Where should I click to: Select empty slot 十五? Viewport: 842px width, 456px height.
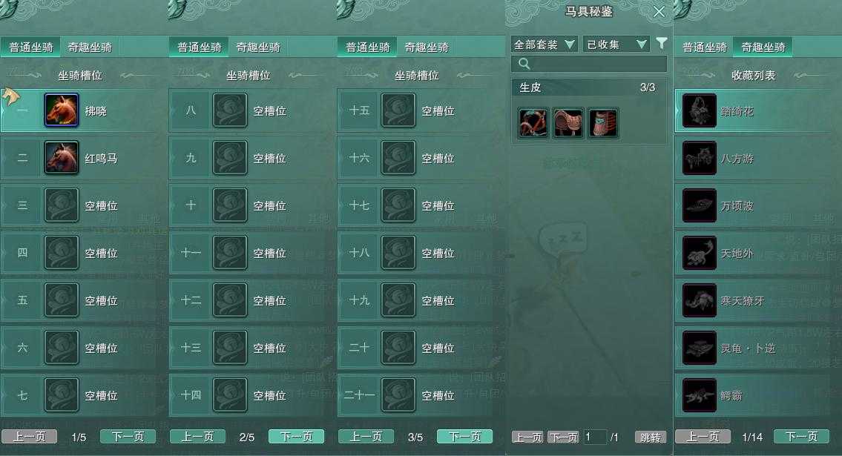pos(415,110)
